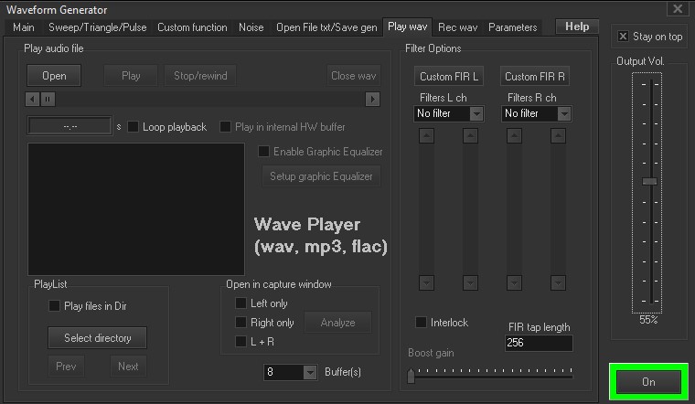This screenshot has height=404, width=695.
Task: Check the L + R option
Action: [x=241, y=342]
